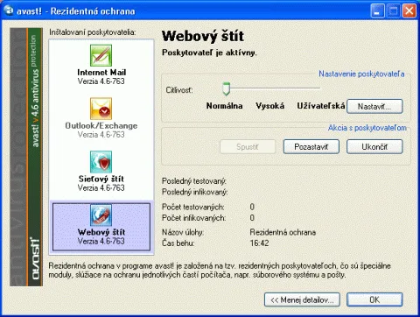Close the Rezidentná ochrana window
The width and height of the screenshot is (420, 317).
click(409, 11)
